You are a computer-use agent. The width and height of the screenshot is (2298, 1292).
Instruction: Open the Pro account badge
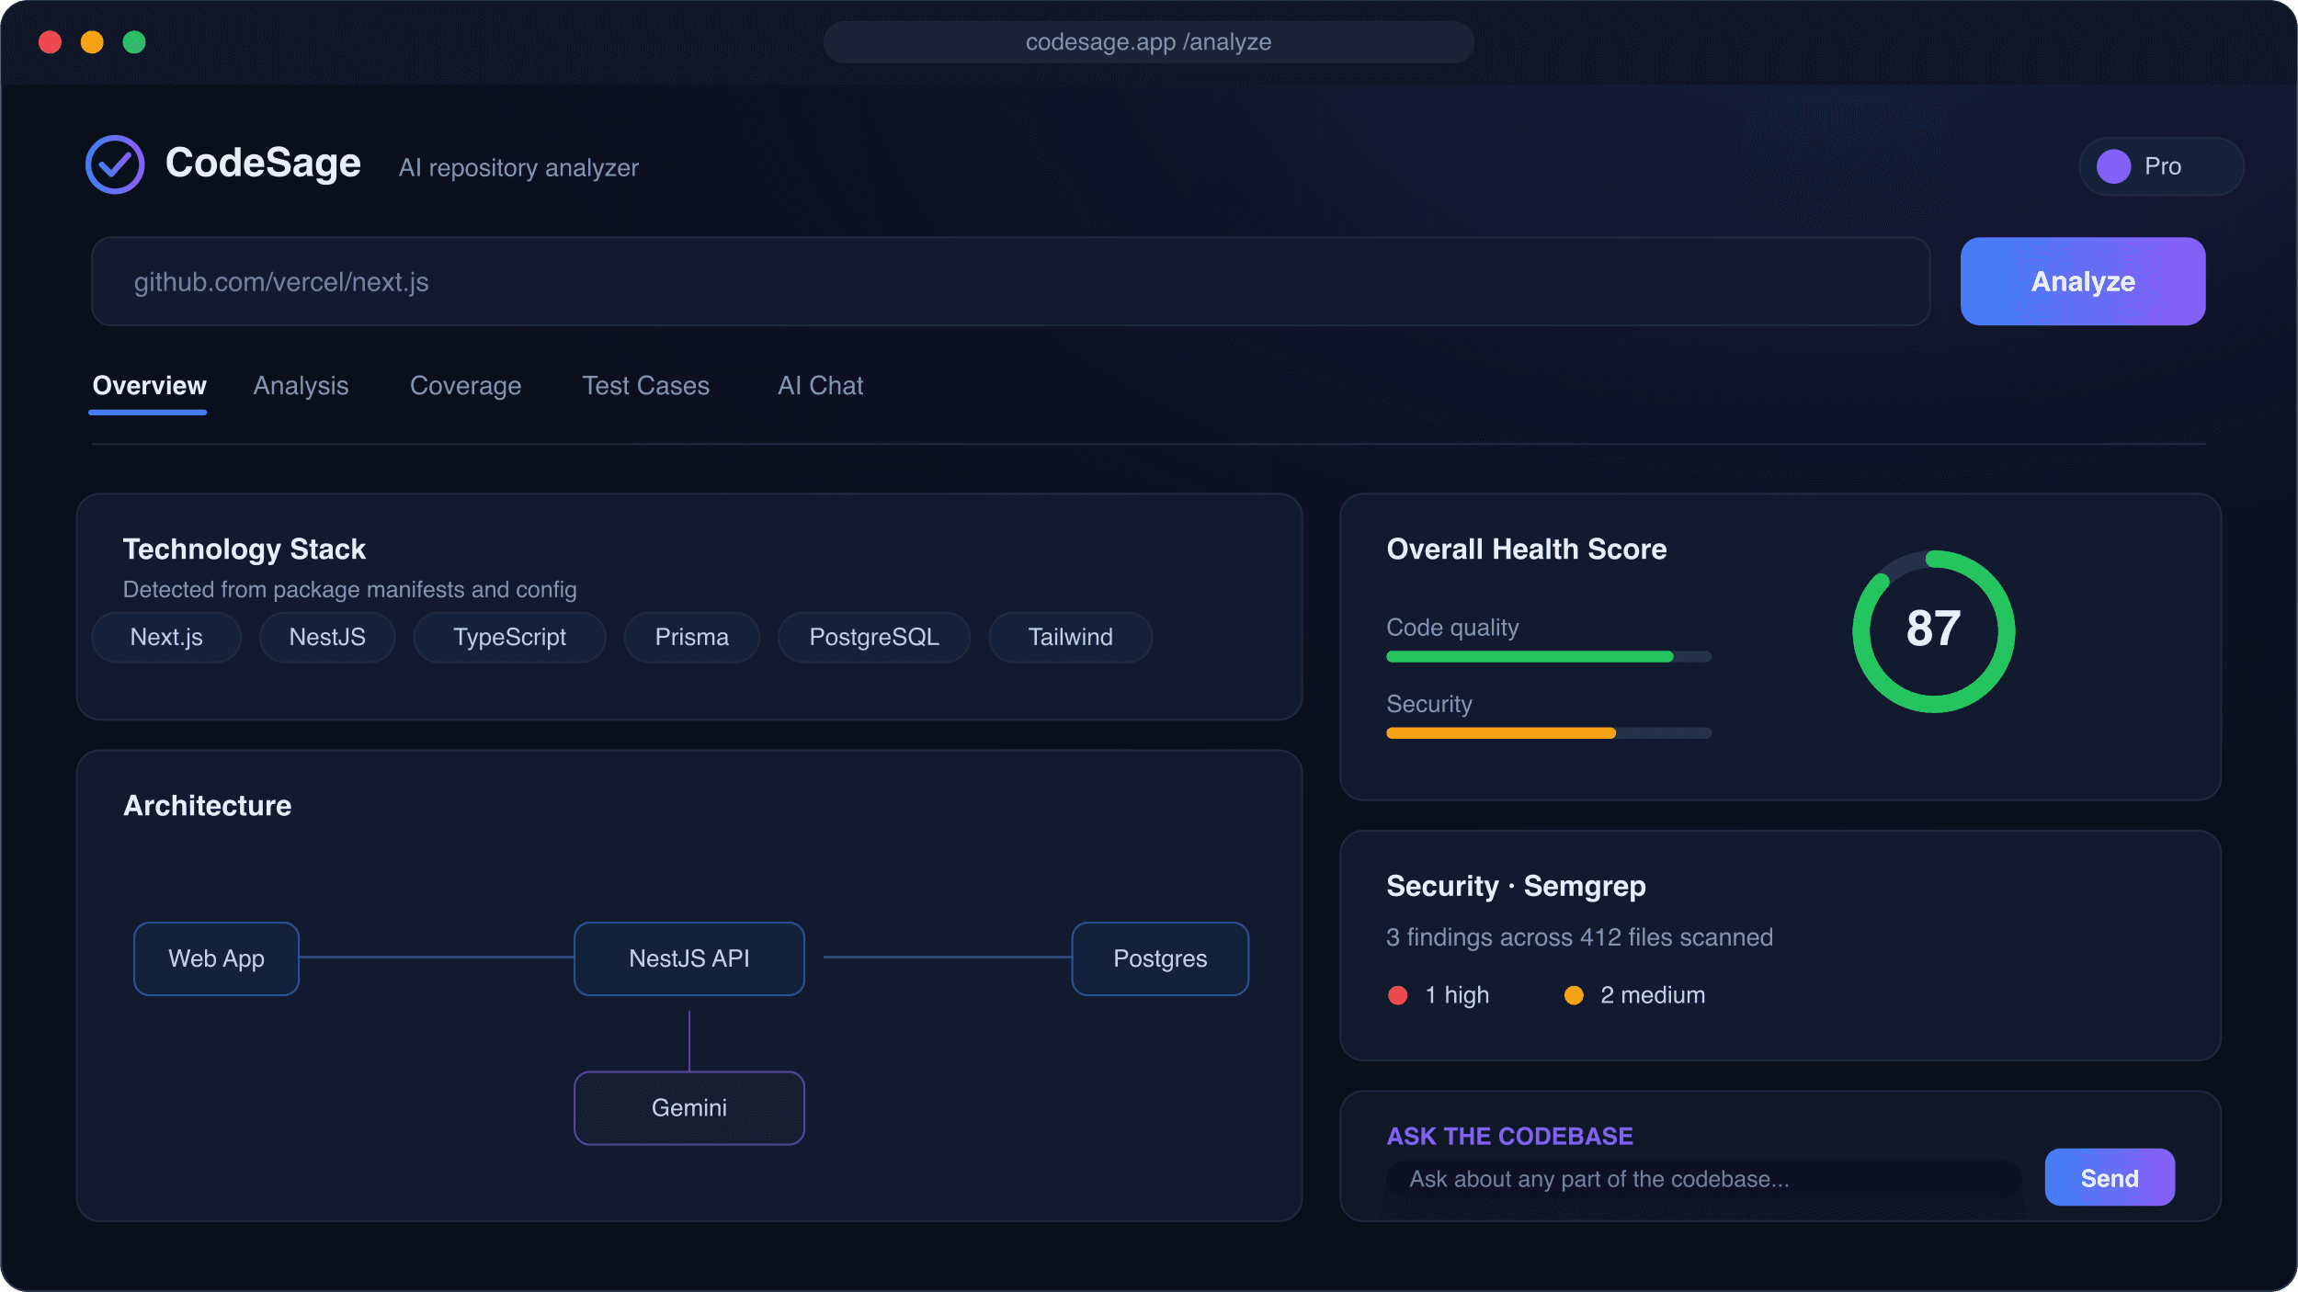click(2160, 166)
